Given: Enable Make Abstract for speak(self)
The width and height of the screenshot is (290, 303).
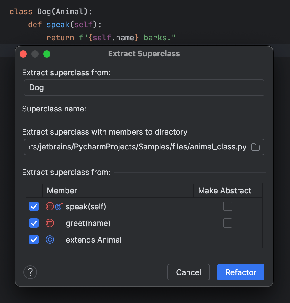Looking at the screenshot, I should coord(227,206).
